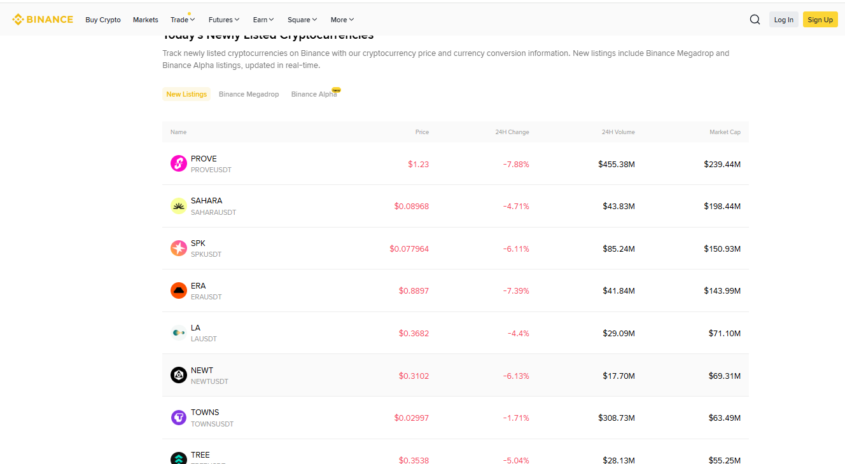
Task: Click SPK 24H change -6.11%
Action: (x=516, y=249)
